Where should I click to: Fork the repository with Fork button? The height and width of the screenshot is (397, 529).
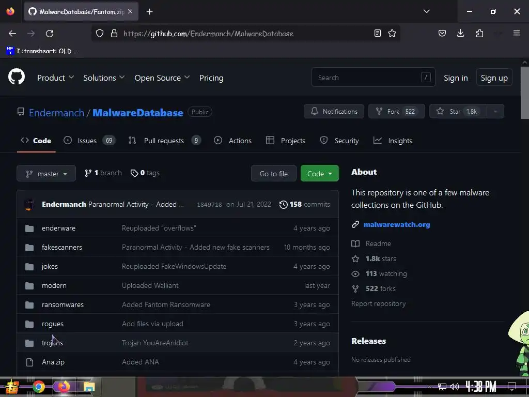[396, 111]
